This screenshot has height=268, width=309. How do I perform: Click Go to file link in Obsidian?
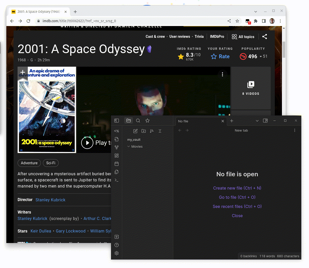[237, 197]
